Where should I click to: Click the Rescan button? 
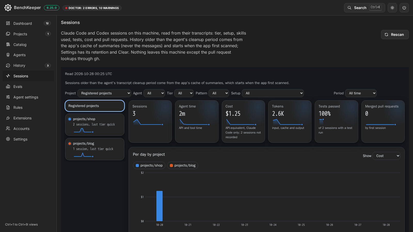coord(395,35)
